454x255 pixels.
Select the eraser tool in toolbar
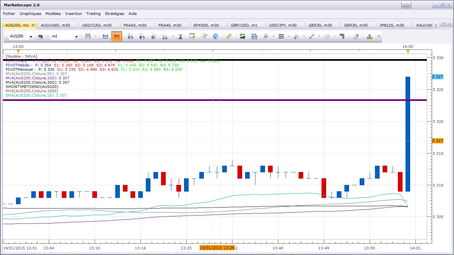click(x=356, y=37)
